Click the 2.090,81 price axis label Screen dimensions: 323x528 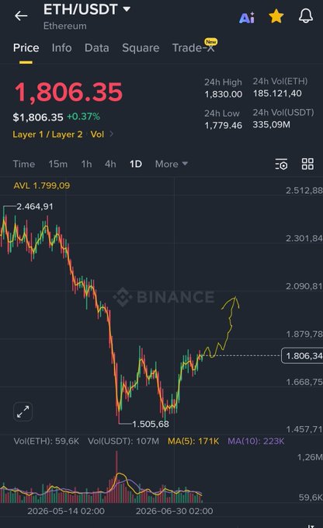pyautogui.click(x=304, y=286)
